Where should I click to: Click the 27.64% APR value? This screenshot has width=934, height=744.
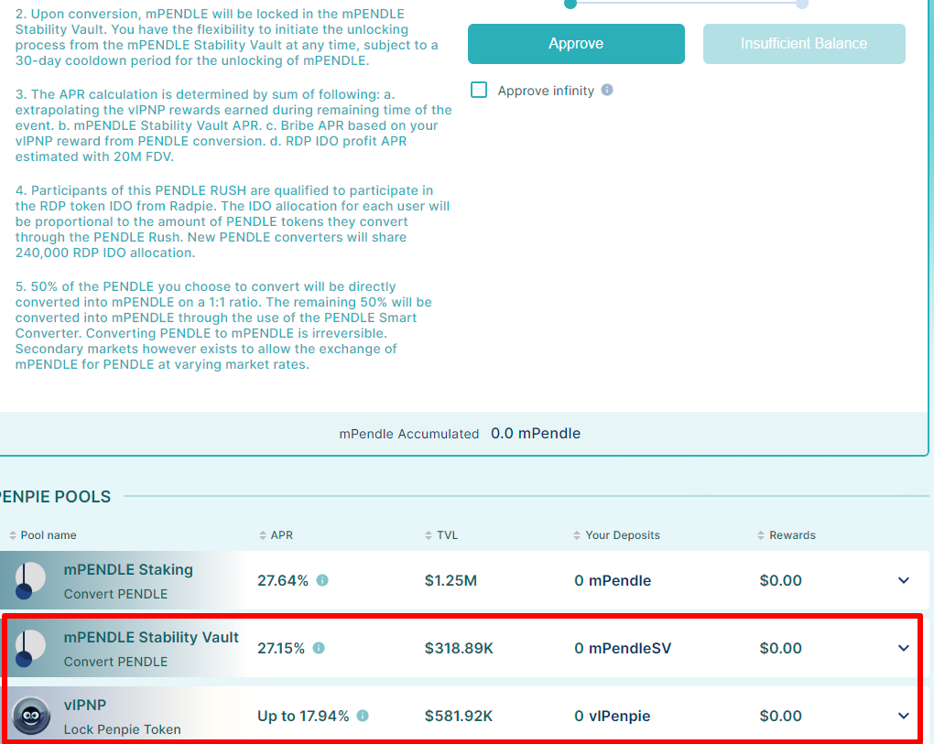point(283,580)
